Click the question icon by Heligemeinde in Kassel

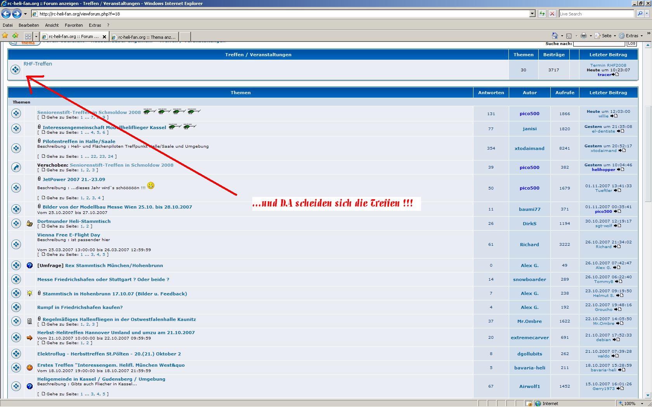tap(29, 386)
